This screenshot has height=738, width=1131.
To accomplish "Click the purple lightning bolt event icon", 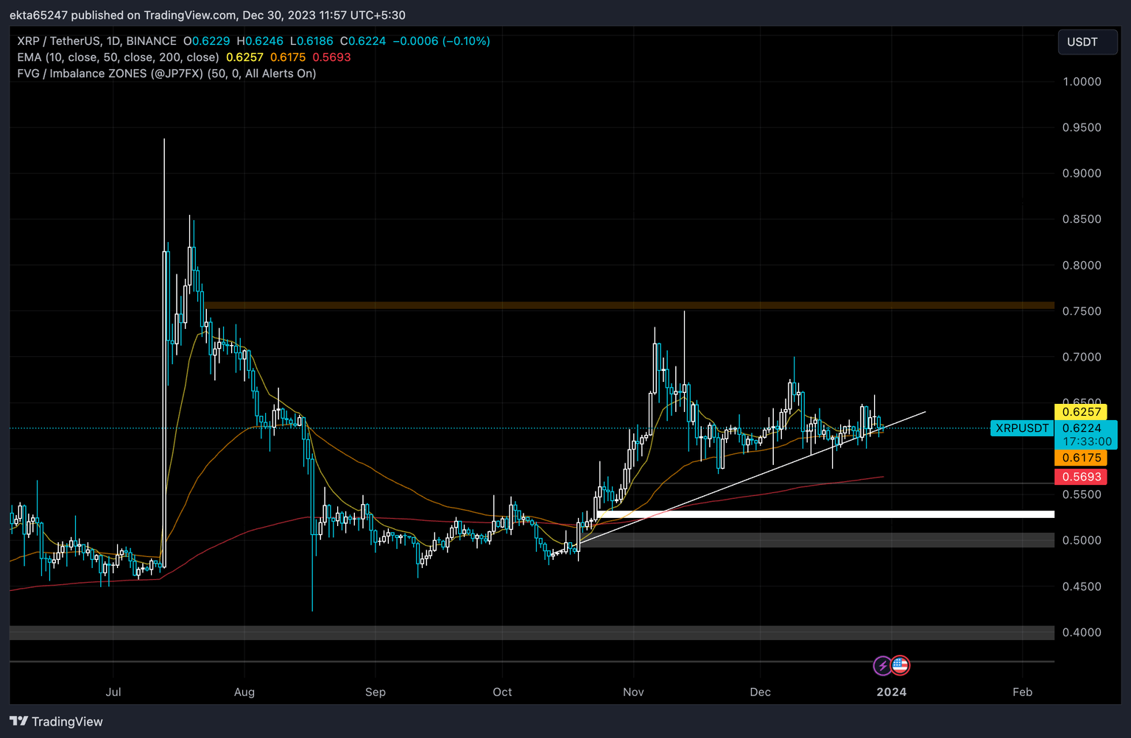I will (x=882, y=665).
